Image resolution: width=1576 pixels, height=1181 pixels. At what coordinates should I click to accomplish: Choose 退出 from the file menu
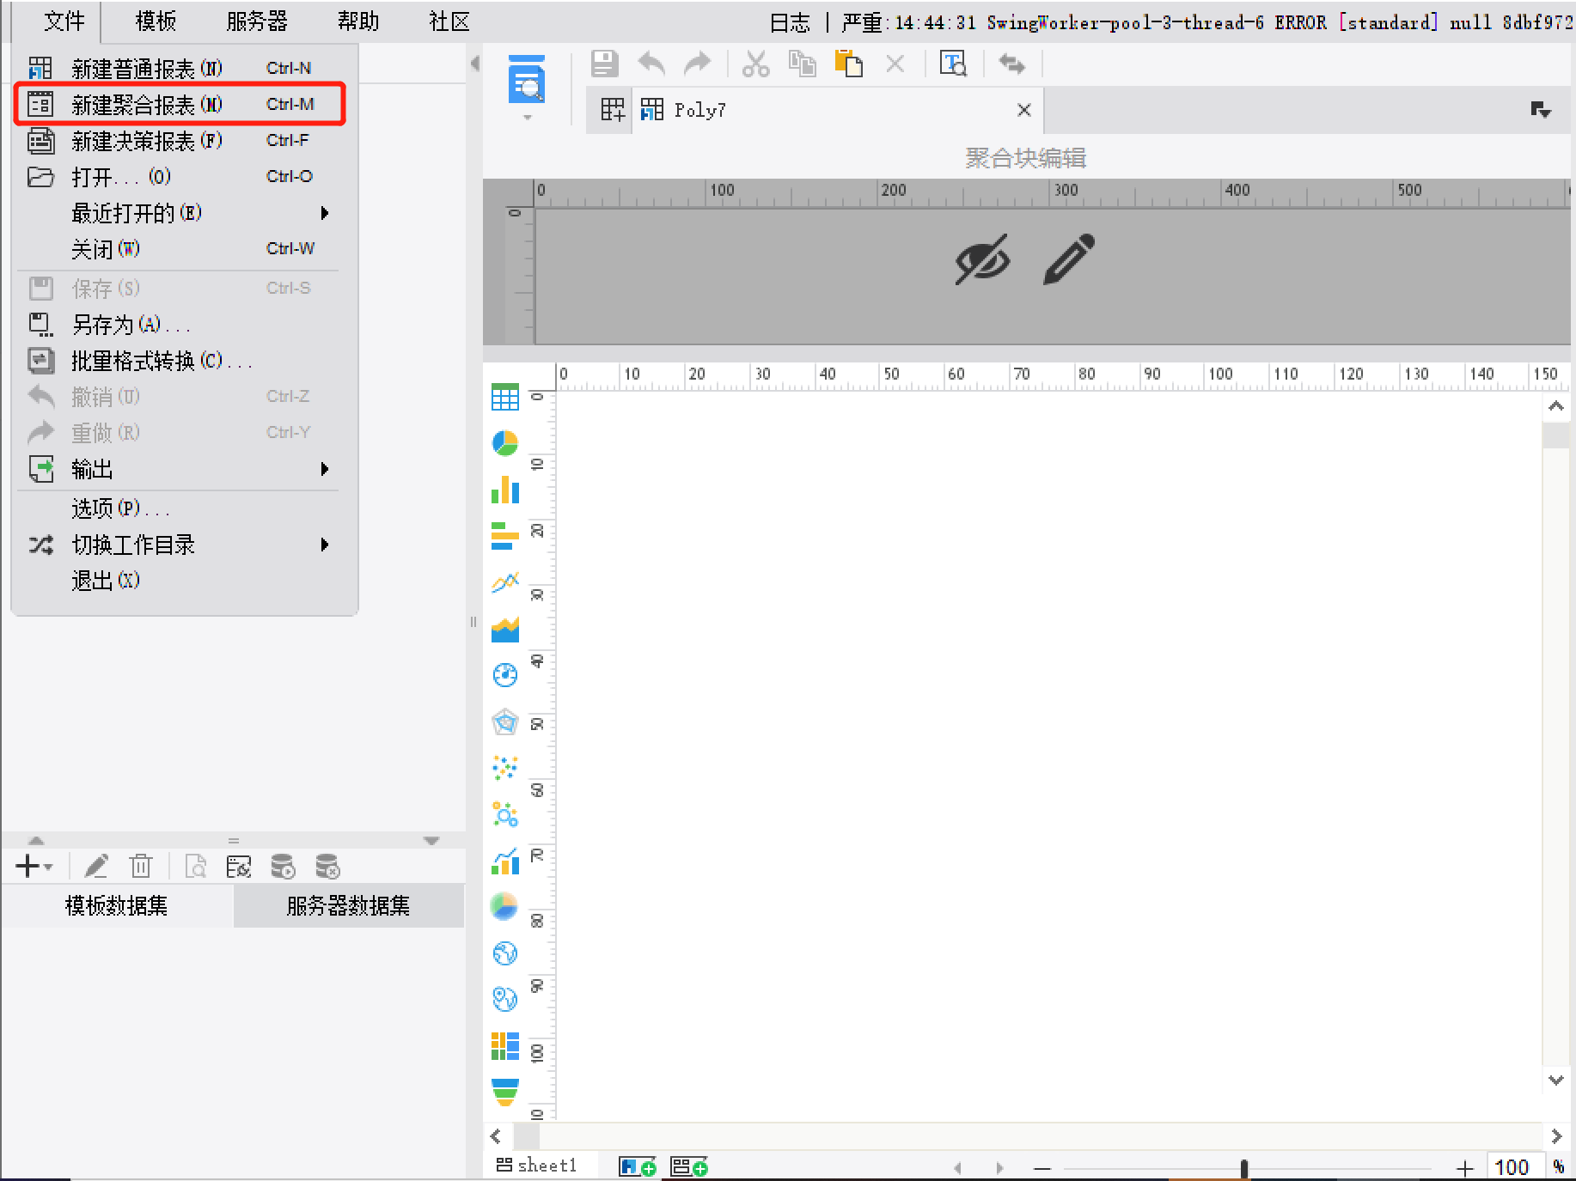tap(180, 580)
